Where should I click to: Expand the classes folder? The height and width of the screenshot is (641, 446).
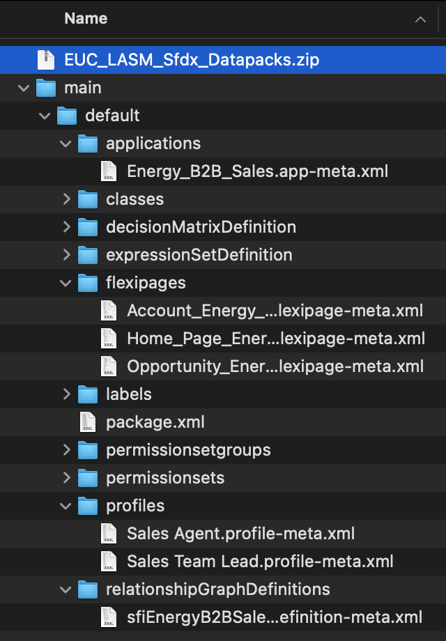[66, 199]
